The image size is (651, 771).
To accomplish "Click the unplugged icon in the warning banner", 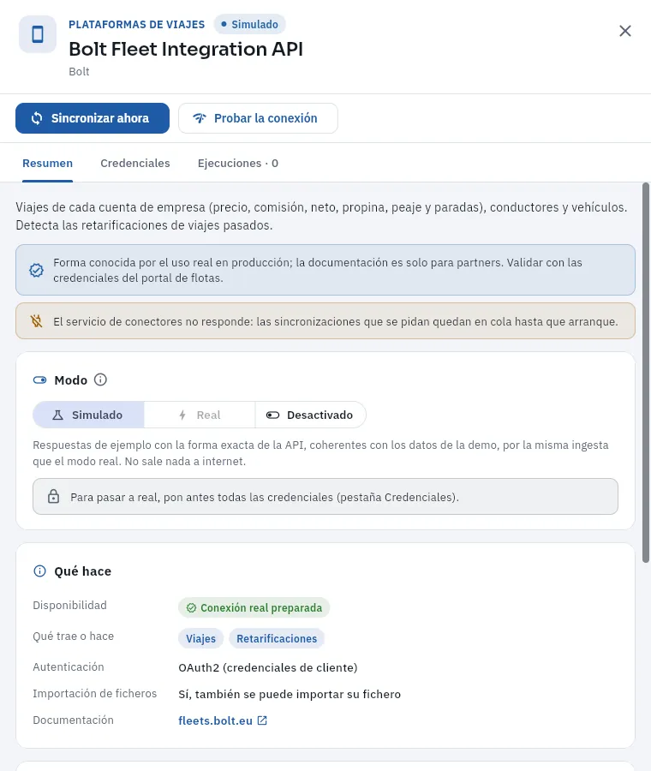I will tap(36, 321).
